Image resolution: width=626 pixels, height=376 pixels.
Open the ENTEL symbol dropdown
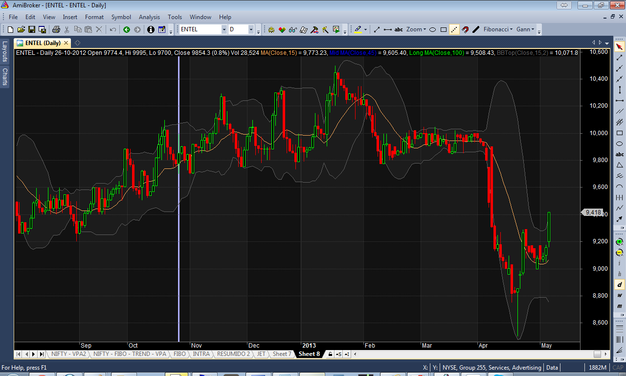pyautogui.click(x=224, y=29)
